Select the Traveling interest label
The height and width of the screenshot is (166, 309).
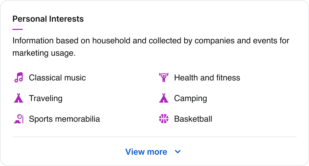(x=46, y=98)
